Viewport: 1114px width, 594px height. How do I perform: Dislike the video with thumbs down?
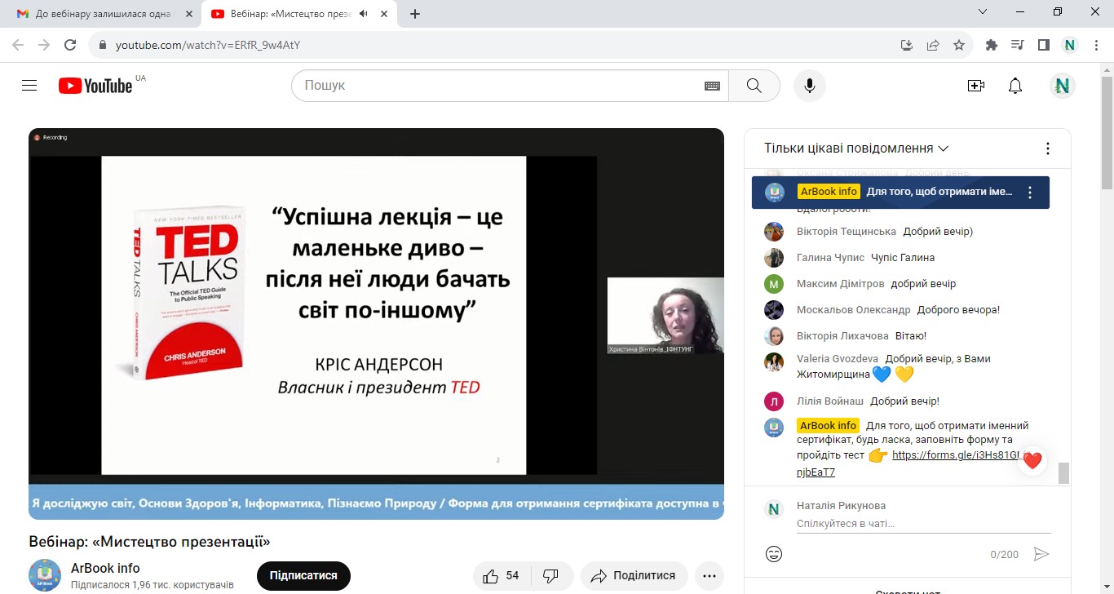click(x=550, y=575)
